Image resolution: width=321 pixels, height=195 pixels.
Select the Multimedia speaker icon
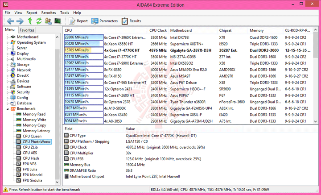tap(13, 59)
